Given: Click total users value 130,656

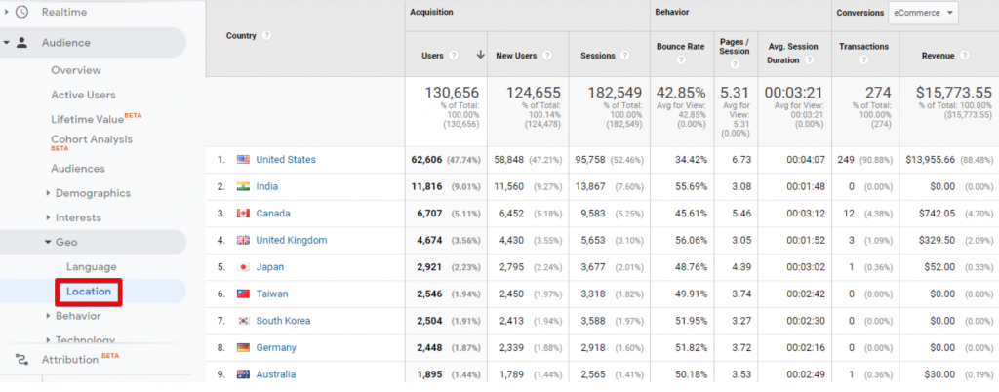Looking at the screenshot, I should pyautogui.click(x=452, y=93).
